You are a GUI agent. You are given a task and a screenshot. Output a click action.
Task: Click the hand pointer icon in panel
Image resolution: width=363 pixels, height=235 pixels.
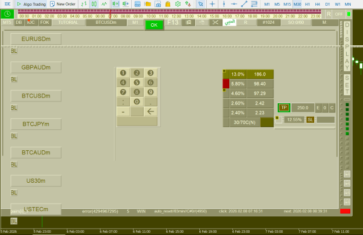202,22
